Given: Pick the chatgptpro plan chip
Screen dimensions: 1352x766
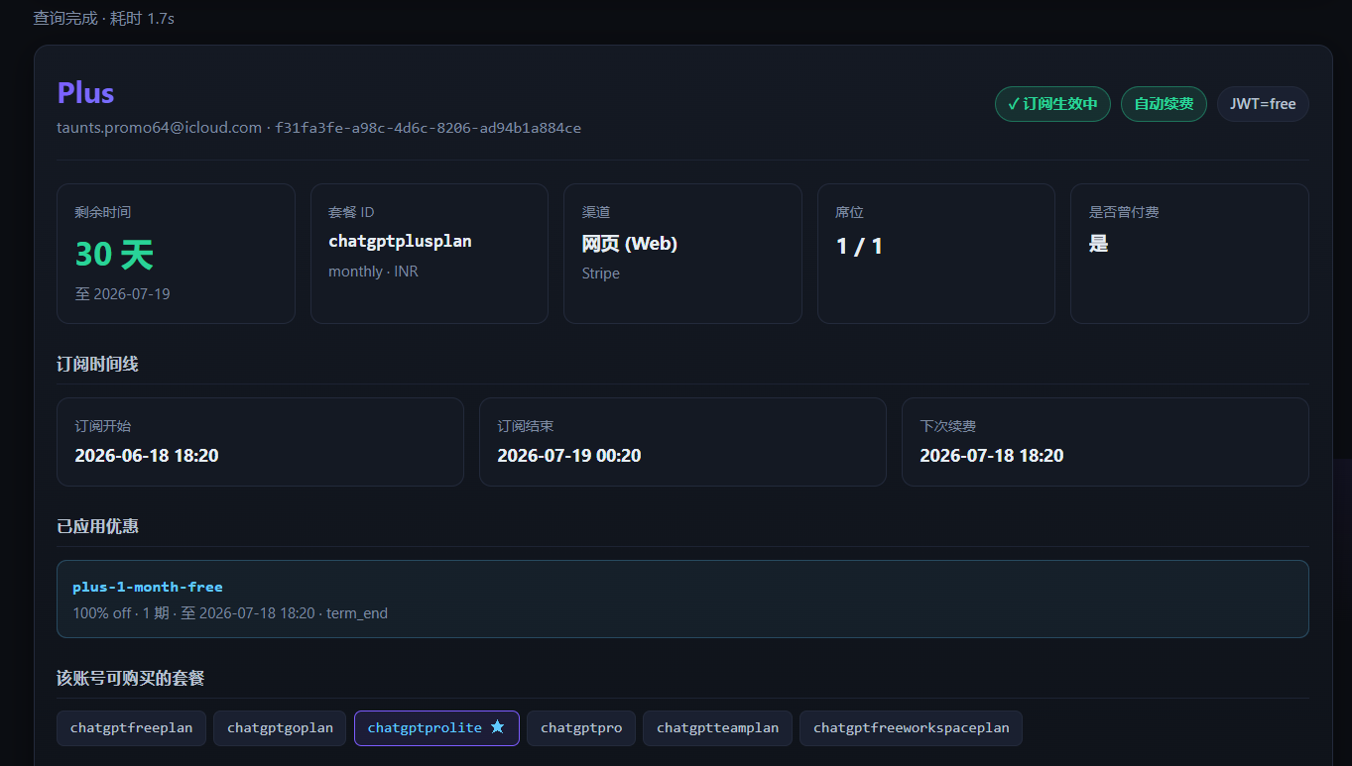Looking at the screenshot, I should point(581,728).
